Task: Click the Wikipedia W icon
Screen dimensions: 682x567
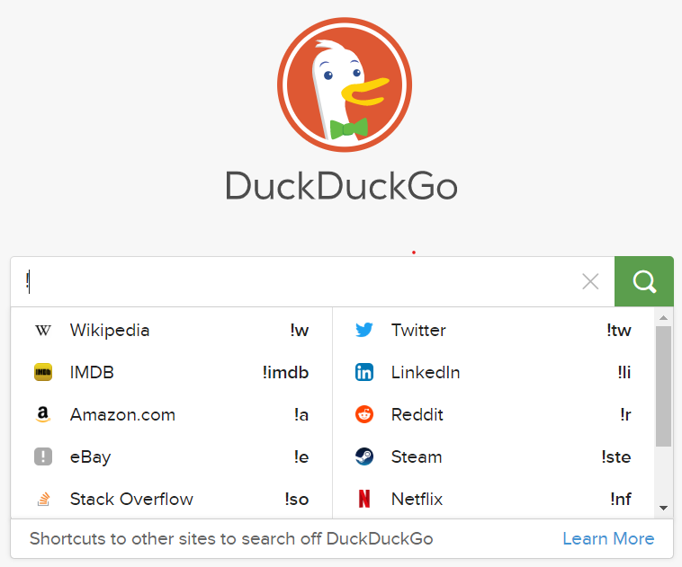Action: pos(43,330)
